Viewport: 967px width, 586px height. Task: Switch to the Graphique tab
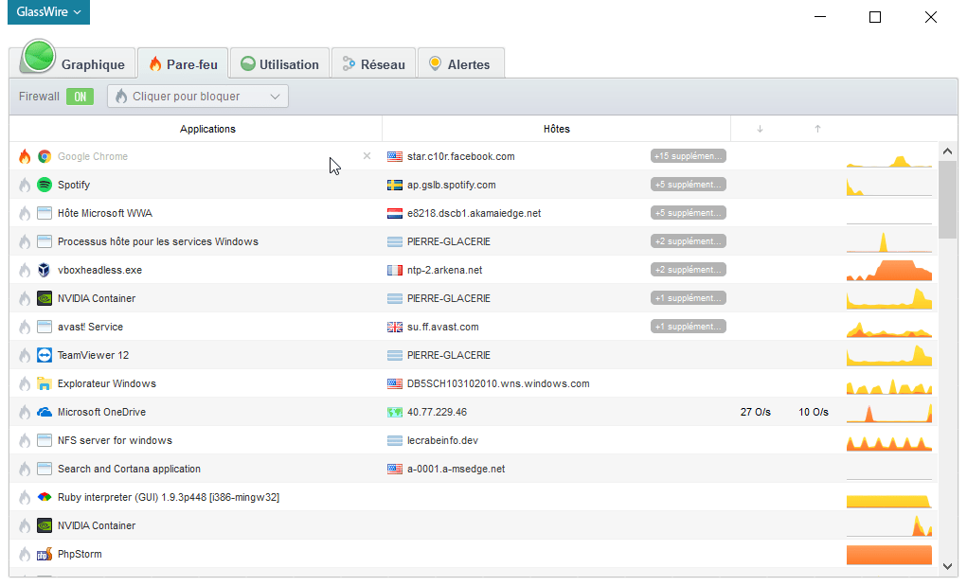pyautogui.click(x=73, y=62)
